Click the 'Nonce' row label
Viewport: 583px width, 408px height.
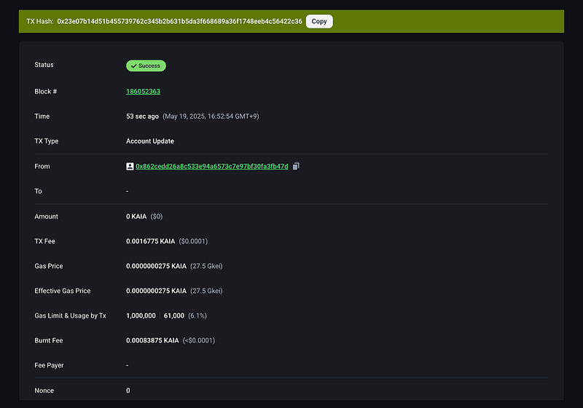44,391
